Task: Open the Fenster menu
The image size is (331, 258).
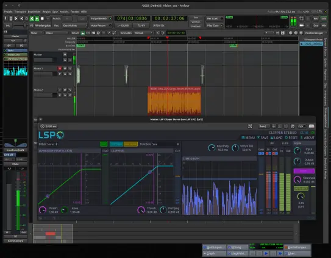Action: click(75, 12)
